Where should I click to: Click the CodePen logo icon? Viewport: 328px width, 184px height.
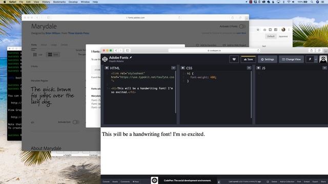coord(105,59)
